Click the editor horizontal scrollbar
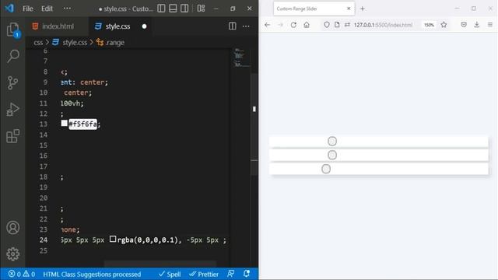 [x=160, y=264]
